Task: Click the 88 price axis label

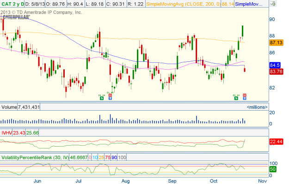Action: coord(272,36)
